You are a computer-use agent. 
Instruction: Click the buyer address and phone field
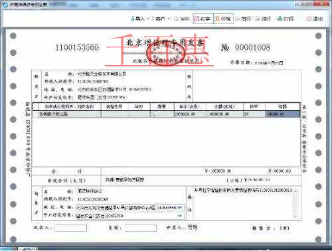[x=114, y=90]
